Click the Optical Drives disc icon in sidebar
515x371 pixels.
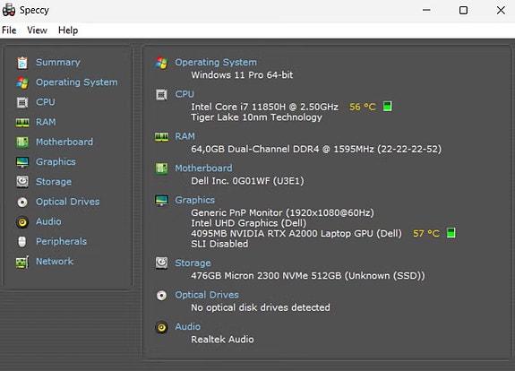tap(22, 203)
